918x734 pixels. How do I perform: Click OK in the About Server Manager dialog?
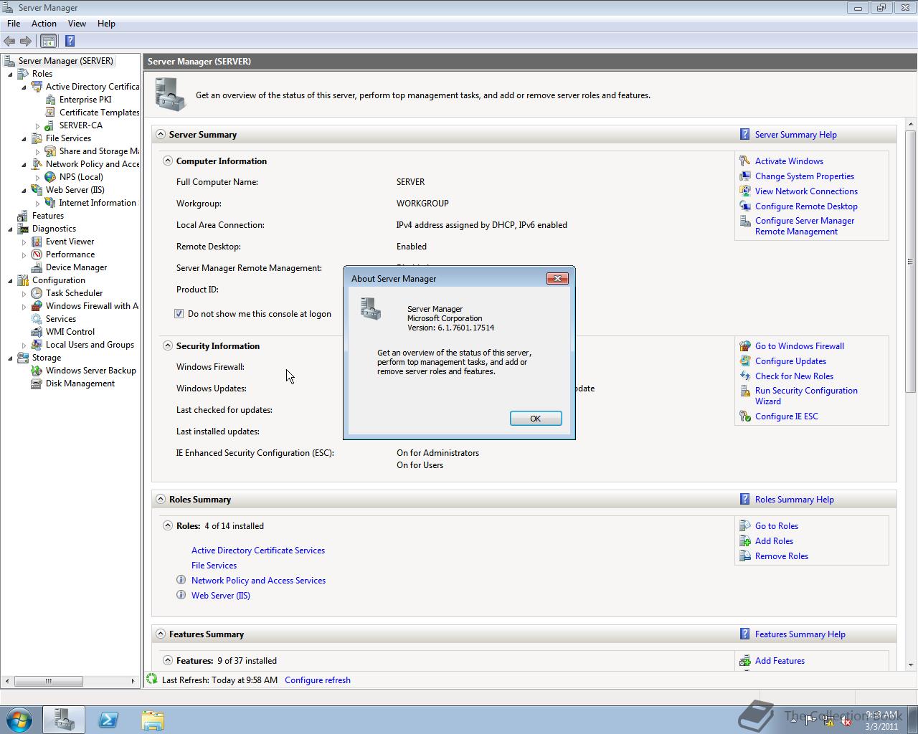click(536, 419)
